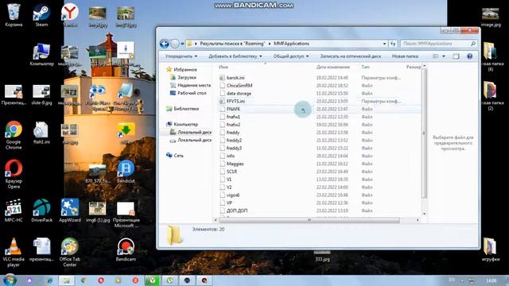The height and width of the screenshot is (286, 509).
Task: Open the Yandex browser taskbar icon
Action: (x=152, y=280)
